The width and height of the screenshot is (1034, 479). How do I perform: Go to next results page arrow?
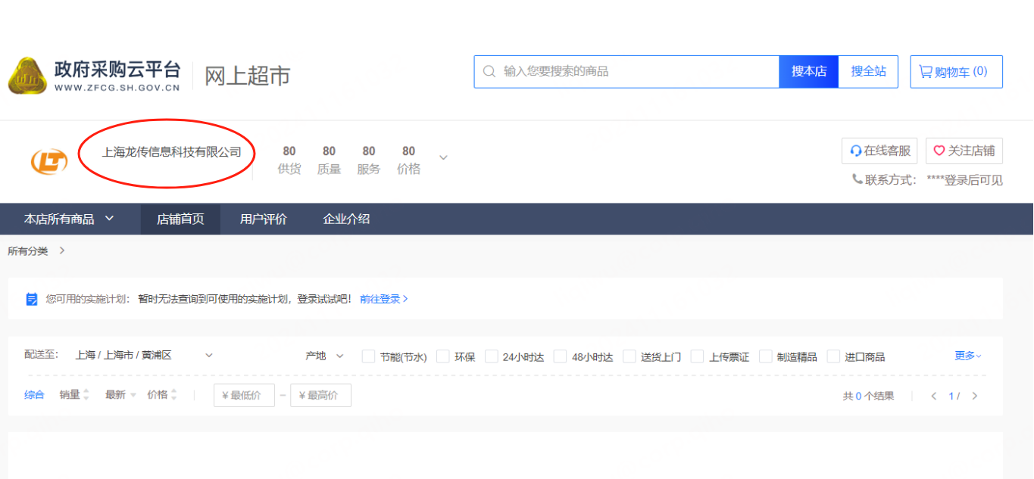coord(975,396)
